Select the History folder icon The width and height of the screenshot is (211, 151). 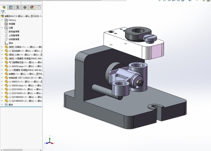click(6, 20)
